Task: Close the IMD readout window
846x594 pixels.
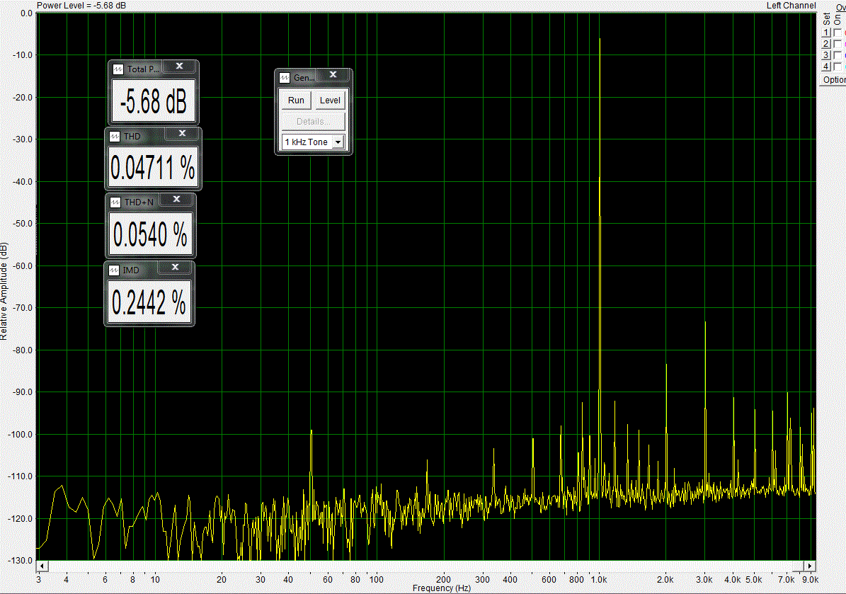Action: (x=175, y=267)
